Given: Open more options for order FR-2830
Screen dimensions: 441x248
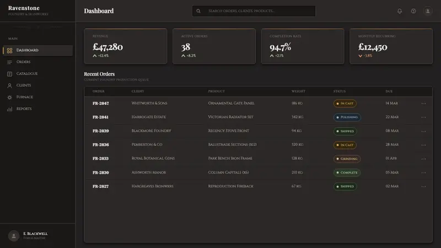Looking at the screenshot, I should click(423, 172).
